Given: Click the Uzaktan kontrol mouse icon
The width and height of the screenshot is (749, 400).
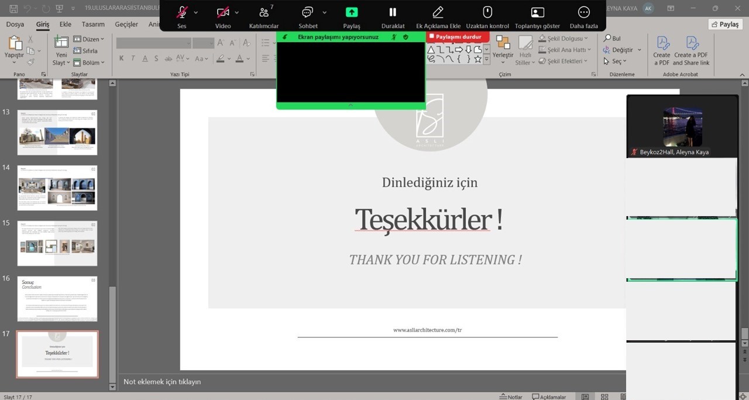Looking at the screenshot, I should click(x=487, y=12).
